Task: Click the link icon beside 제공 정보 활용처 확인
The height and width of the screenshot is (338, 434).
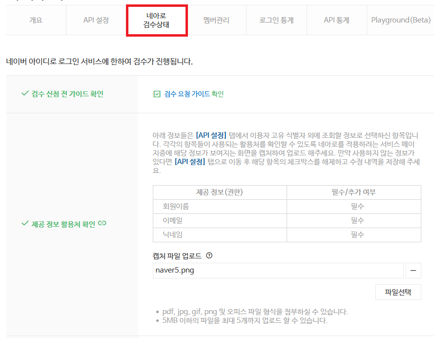Action: [102, 223]
